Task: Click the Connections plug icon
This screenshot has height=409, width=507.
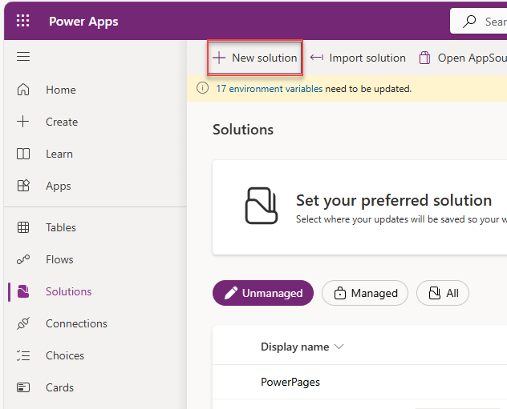Action: (23, 323)
